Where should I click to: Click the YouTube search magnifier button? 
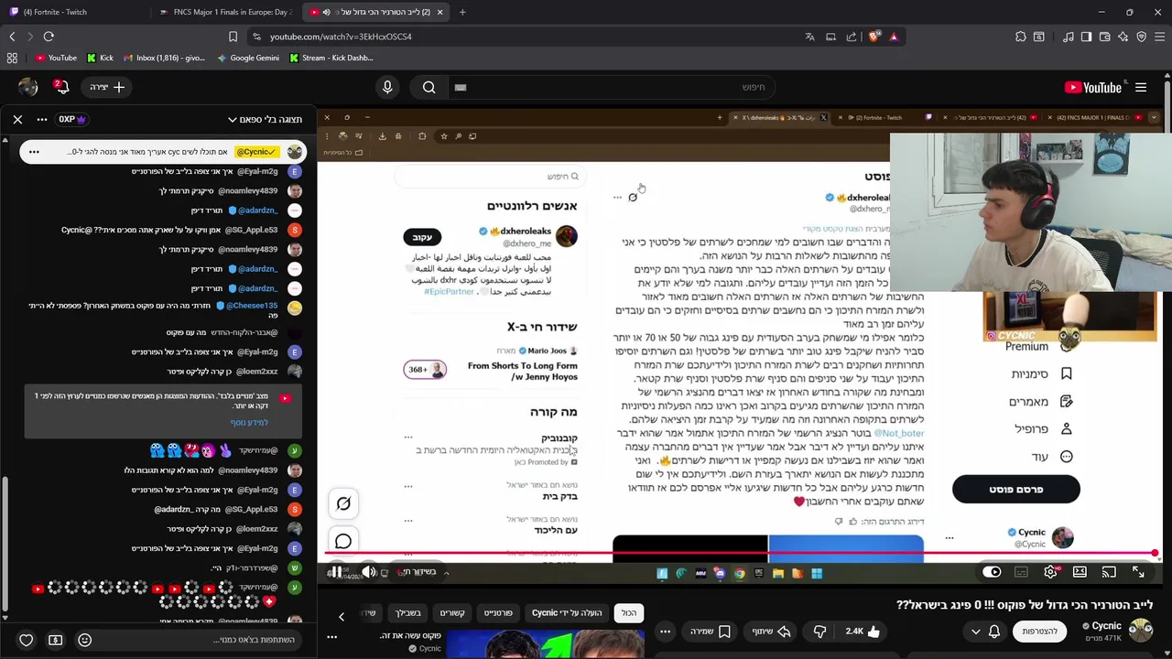pos(429,88)
